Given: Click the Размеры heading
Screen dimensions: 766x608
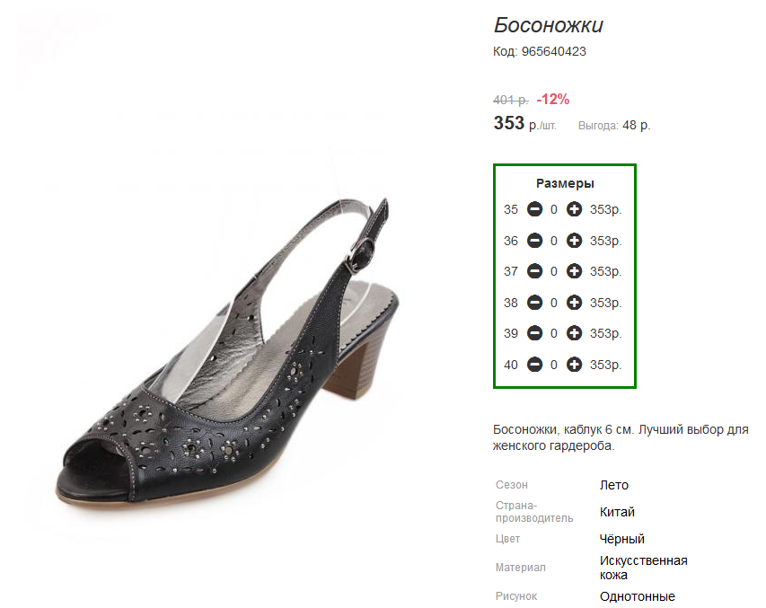Looking at the screenshot, I should (565, 183).
